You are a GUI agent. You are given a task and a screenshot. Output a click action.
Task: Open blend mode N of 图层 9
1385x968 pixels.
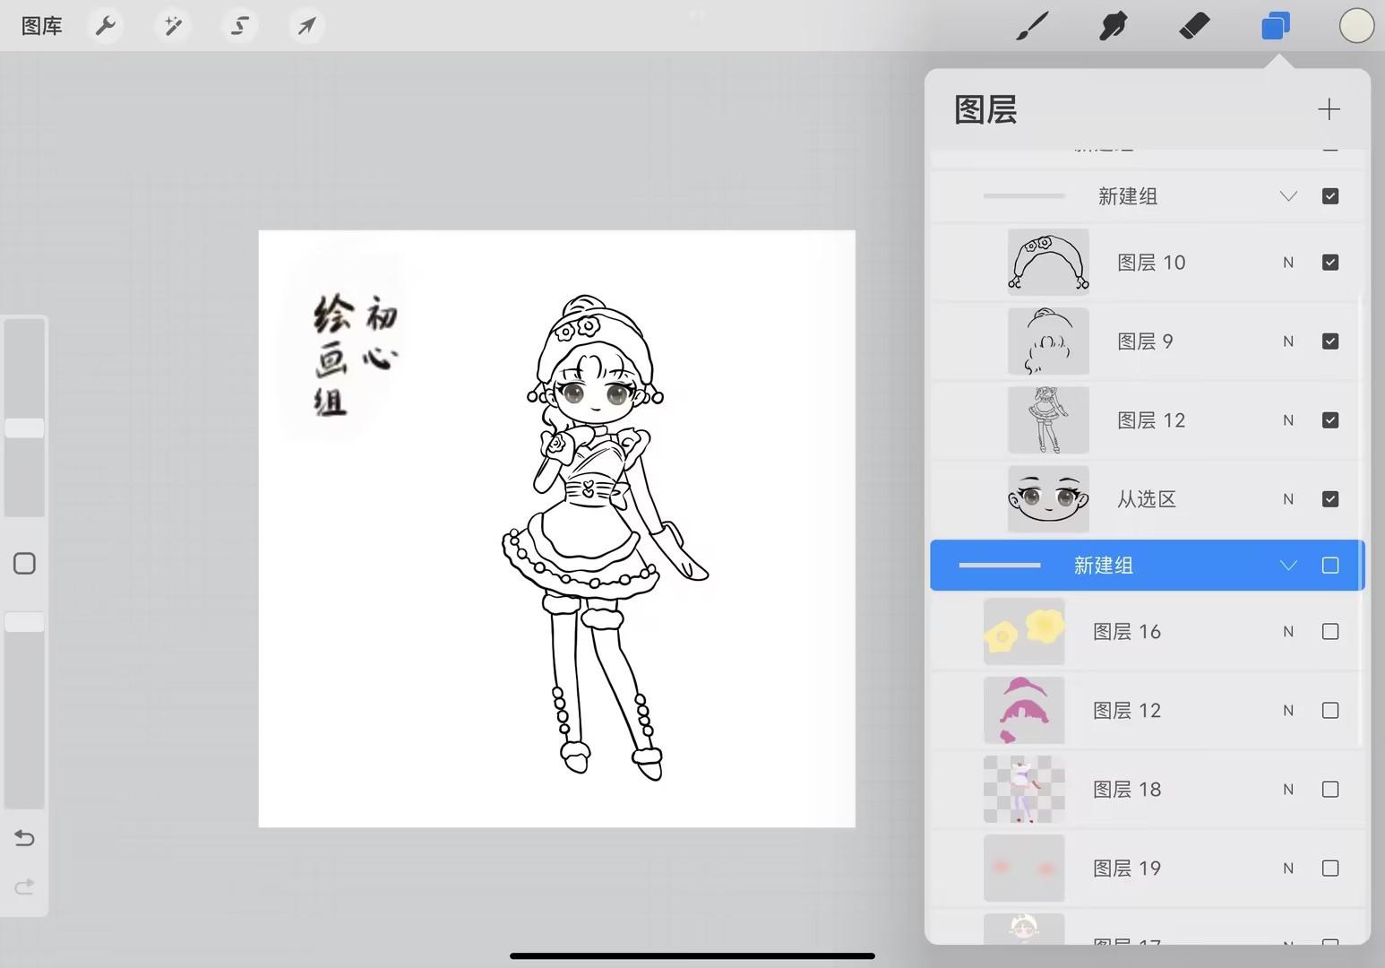click(x=1288, y=341)
